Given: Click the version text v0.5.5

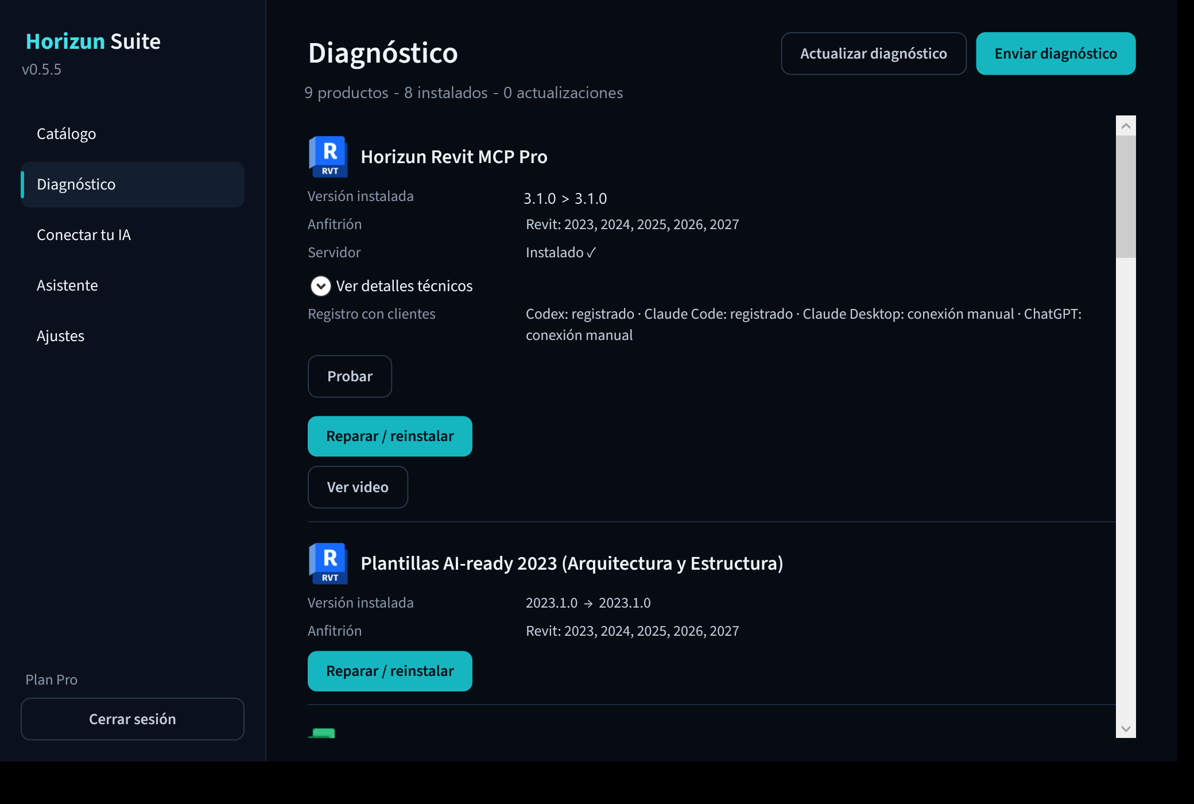Looking at the screenshot, I should click(x=41, y=69).
